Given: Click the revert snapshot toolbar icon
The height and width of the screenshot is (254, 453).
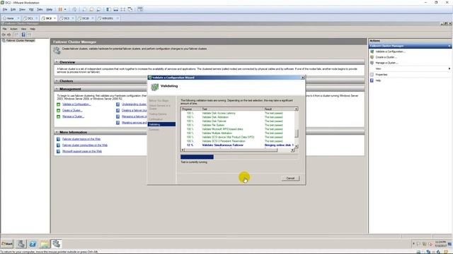Looking at the screenshot, I should tap(91, 9).
